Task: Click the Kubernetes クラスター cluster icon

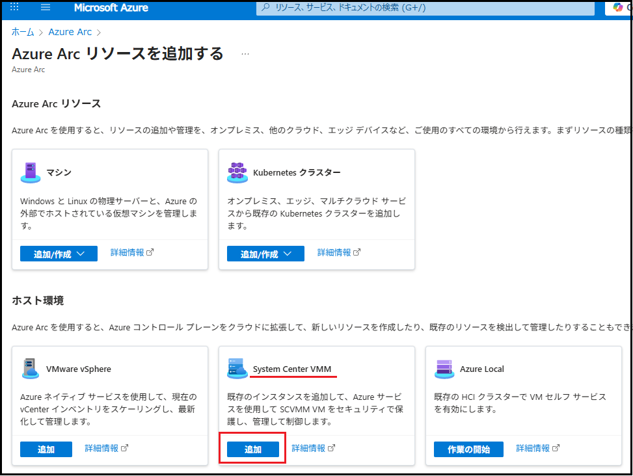Action: 237,172
